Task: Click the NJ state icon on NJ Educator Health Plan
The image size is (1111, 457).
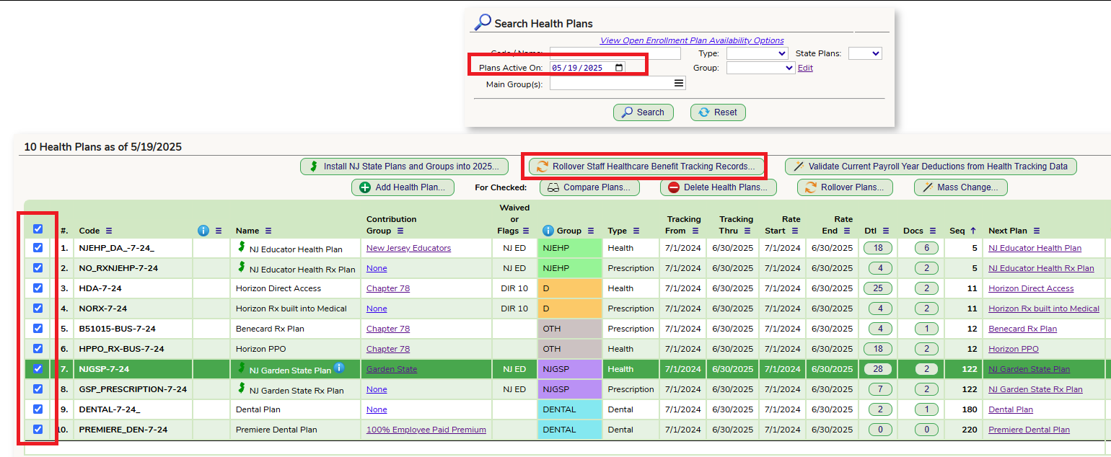Action: click(242, 247)
